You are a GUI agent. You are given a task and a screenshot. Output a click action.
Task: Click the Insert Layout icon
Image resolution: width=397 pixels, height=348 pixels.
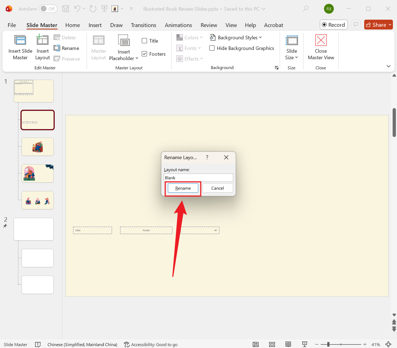click(42, 40)
